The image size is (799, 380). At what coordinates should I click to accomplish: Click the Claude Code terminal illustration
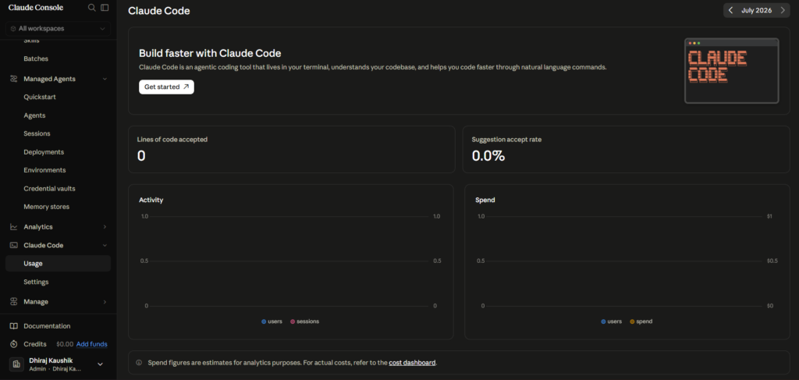[731, 71]
